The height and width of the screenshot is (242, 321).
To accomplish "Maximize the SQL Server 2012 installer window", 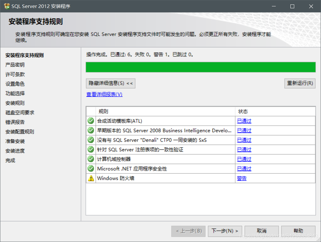I will pos(292,6).
